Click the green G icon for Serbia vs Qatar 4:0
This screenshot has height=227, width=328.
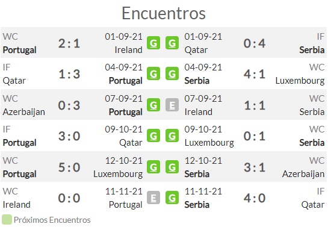(x=172, y=197)
